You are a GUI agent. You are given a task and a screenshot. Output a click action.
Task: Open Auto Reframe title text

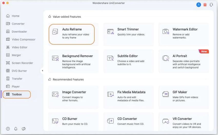click(x=72, y=29)
